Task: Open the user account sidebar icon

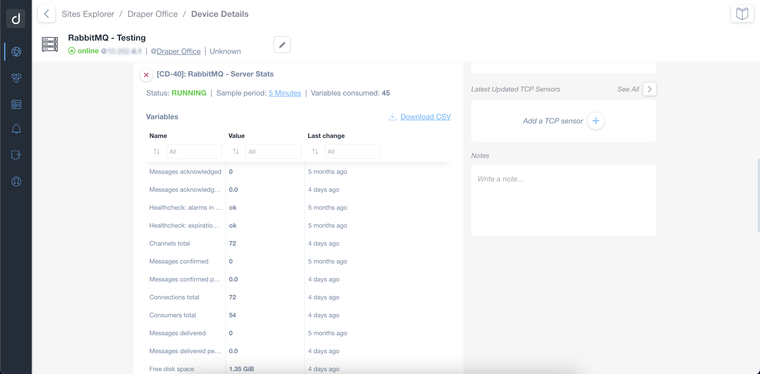Action: 16,181
